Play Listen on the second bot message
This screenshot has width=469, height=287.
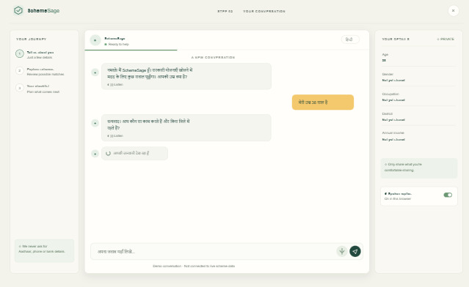pos(115,135)
